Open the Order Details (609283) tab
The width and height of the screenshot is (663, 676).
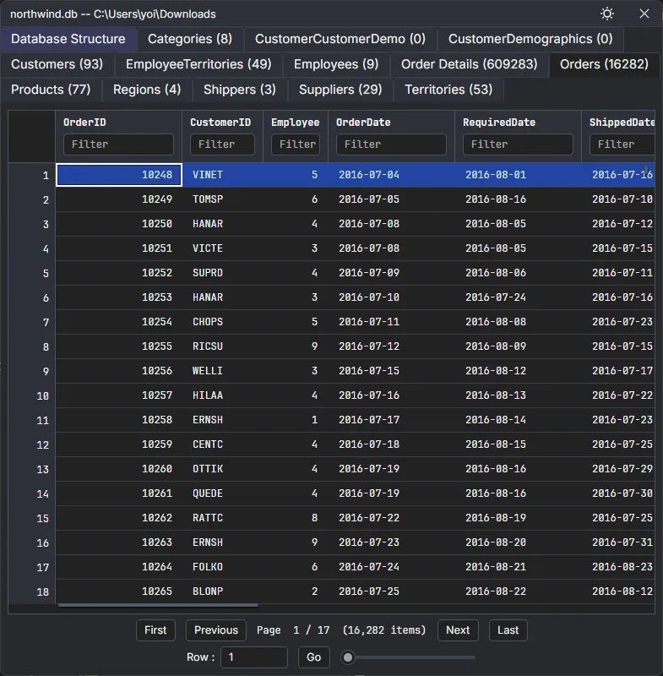pyautogui.click(x=469, y=64)
